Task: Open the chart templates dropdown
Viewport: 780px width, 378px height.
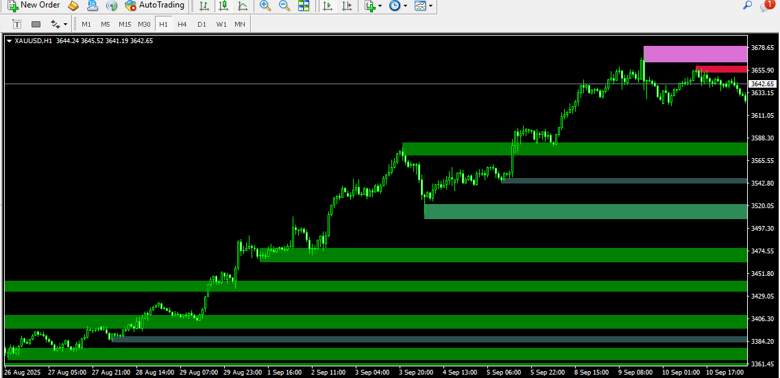Action: click(424, 6)
